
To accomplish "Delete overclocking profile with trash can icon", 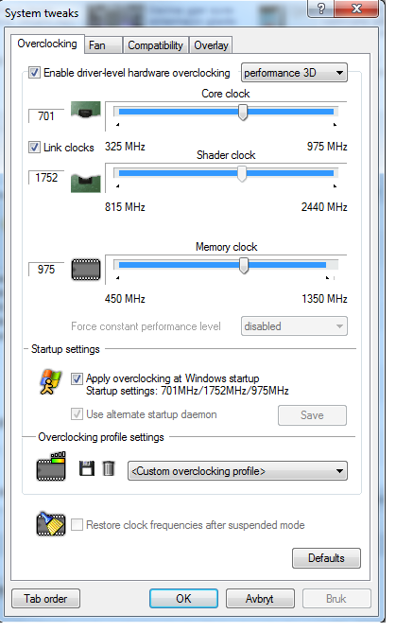I will (109, 468).
